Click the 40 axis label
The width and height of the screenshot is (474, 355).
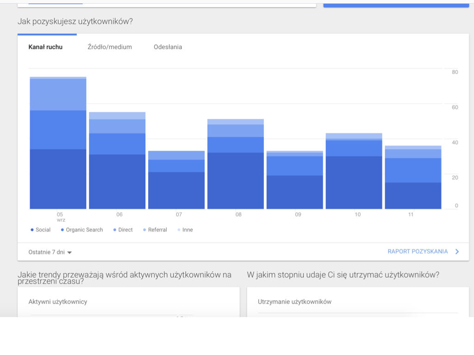point(455,142)
